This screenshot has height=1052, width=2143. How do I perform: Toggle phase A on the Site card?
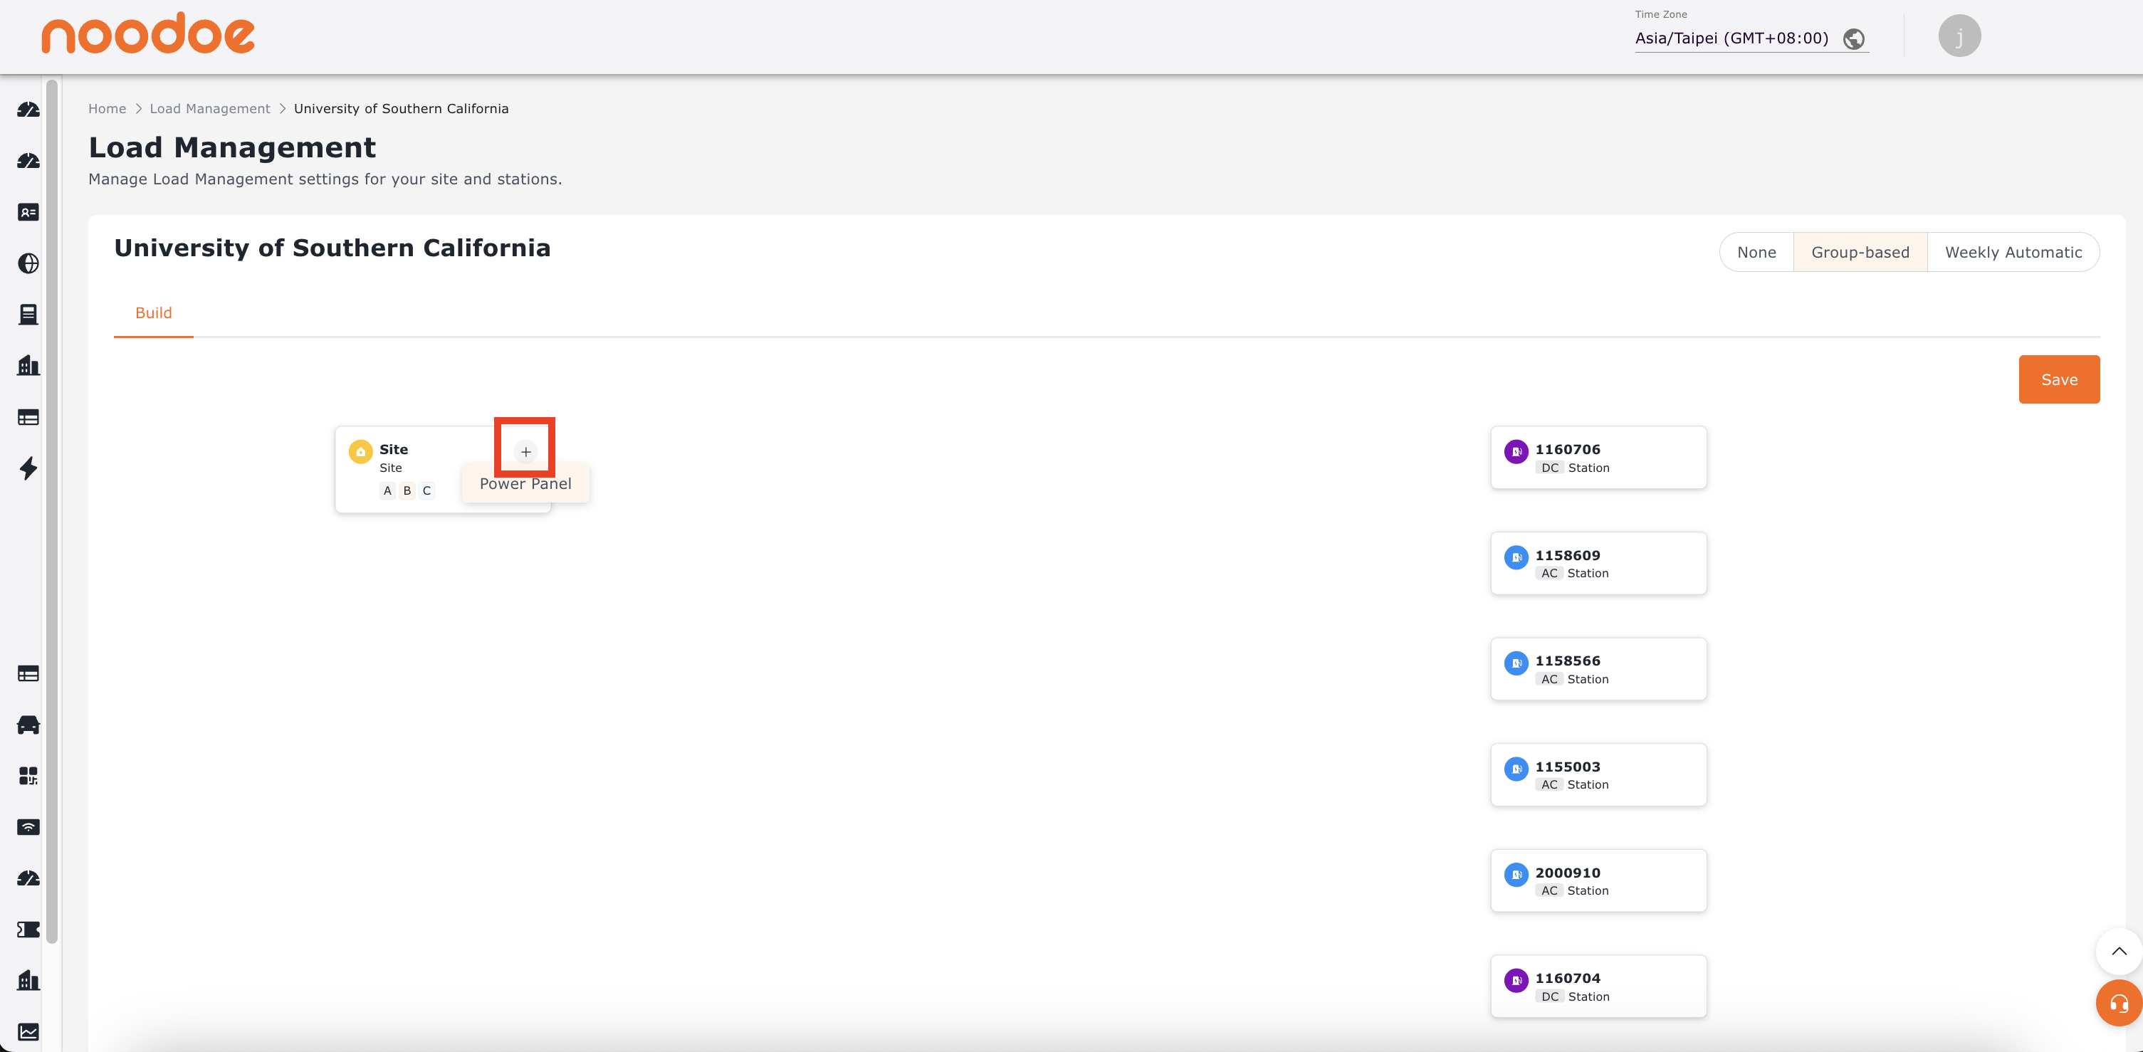(387, 490)
